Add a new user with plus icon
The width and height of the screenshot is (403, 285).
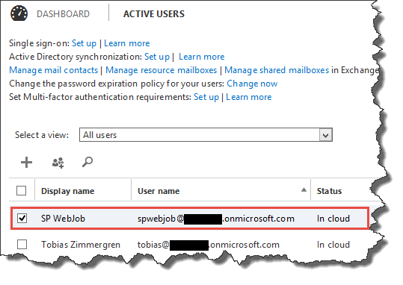pyautogui.click(x=26, y=162)
